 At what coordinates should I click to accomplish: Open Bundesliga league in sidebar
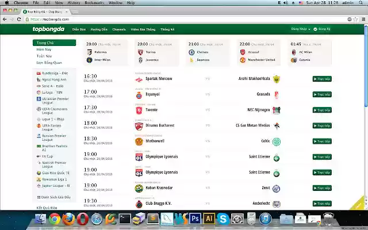[x=52, y=73]
